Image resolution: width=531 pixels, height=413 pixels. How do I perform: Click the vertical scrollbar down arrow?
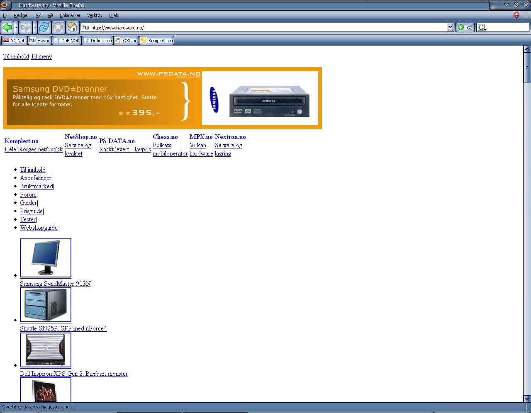pos(527,398)
